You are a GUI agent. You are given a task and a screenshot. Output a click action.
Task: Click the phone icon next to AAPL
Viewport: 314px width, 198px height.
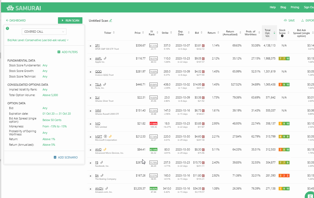pyautogui.click(x=106, y=58)
